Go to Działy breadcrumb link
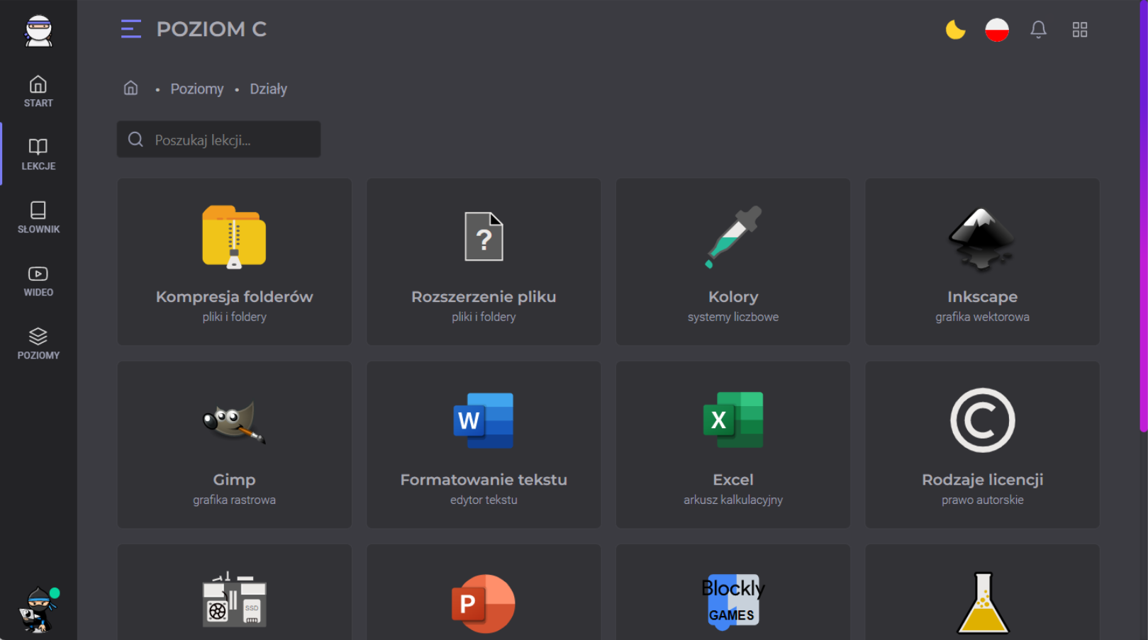The width and height of the screenshot is (1148, 640). pos(268,89)
